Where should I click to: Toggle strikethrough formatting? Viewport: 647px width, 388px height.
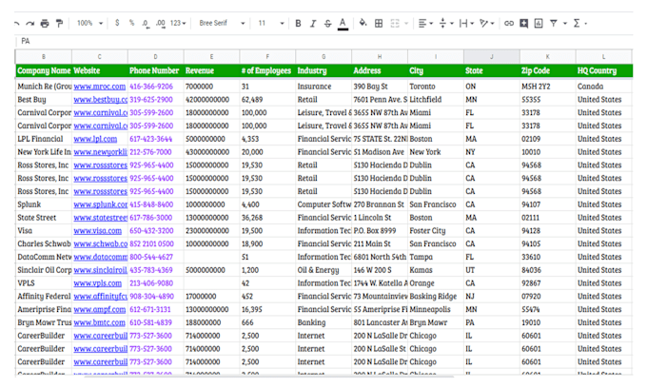tap(327, 24)
